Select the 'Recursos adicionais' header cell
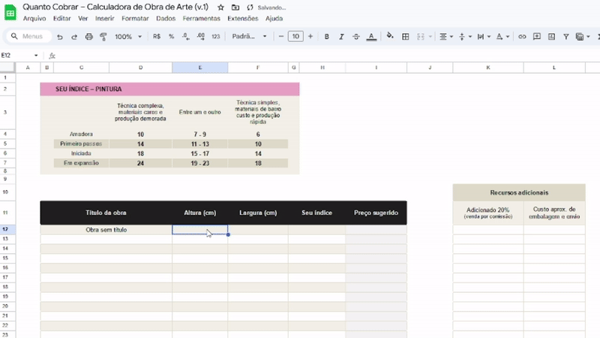The width and height of the screenshot is (600, 338). click(x=519, y=192)
